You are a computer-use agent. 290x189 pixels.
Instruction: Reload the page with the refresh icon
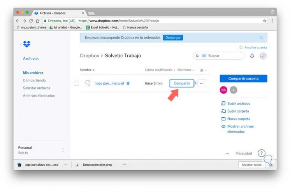click(31, 21)
